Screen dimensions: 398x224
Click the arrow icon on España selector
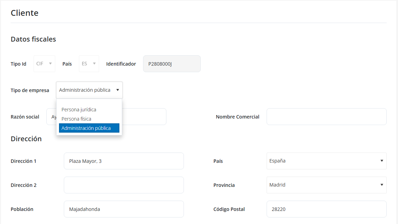point(382,161)
